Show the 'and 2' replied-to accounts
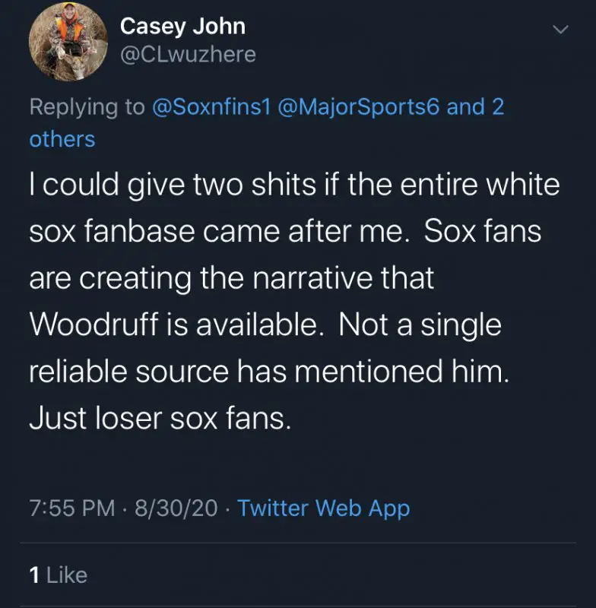The height and width of the screenshot is (608, 596). coord(476,106)
